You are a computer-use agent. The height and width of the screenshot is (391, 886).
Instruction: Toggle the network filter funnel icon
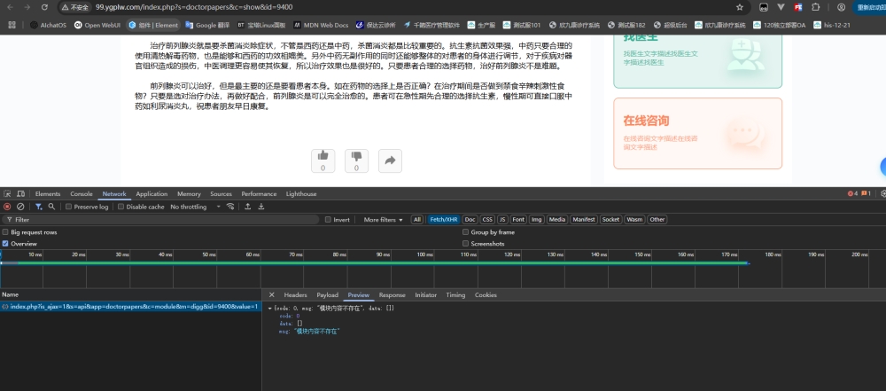point(38,207)
